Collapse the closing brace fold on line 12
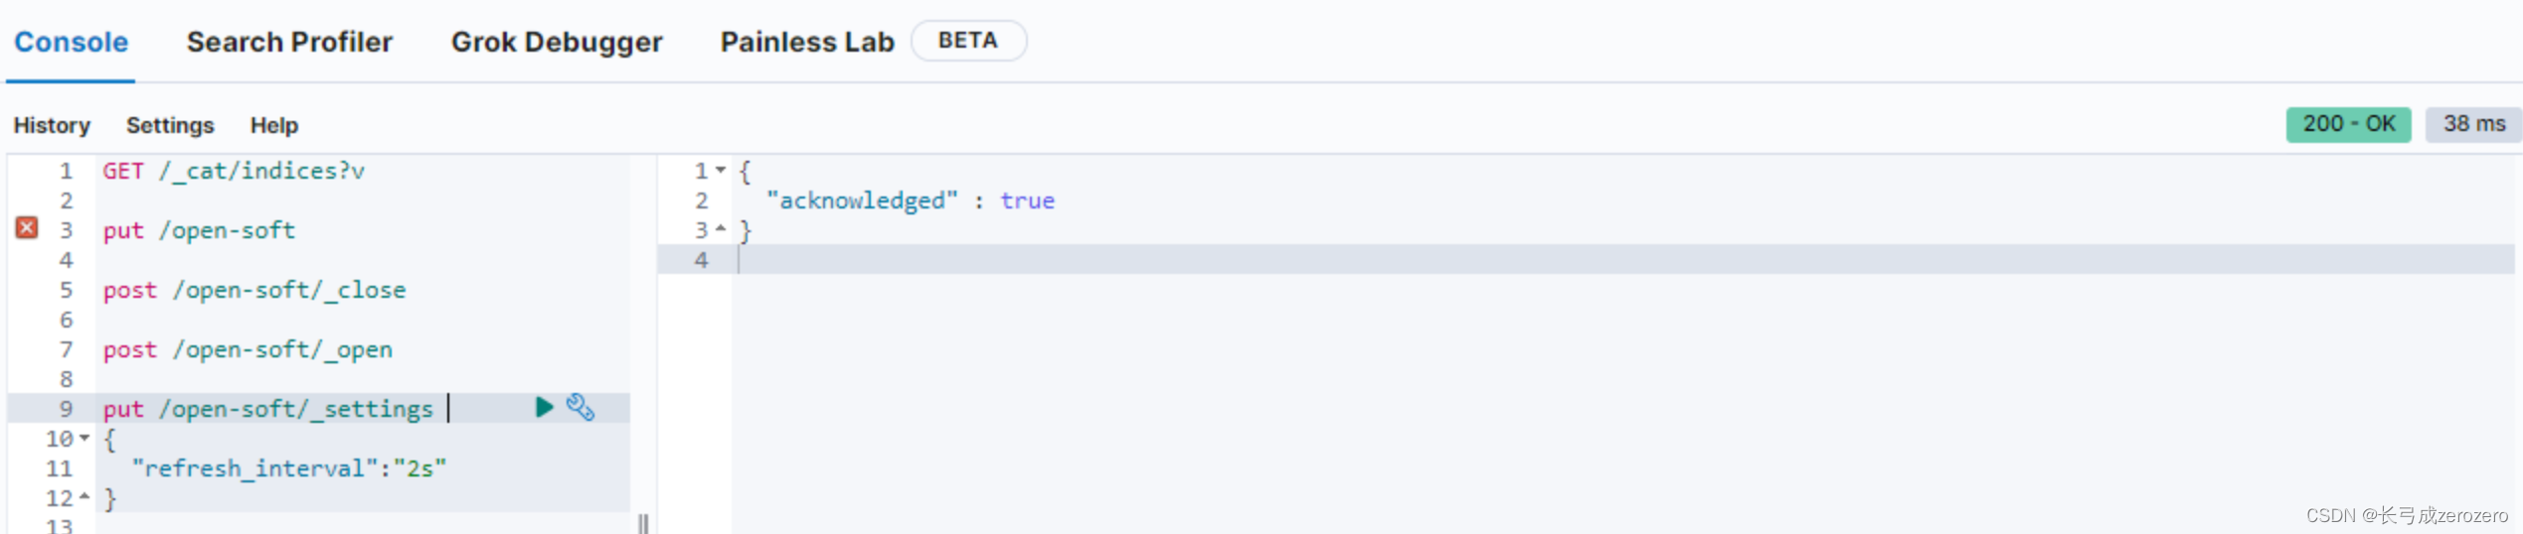Viewport: 2523px width, 534px height. tap(84, 496)
